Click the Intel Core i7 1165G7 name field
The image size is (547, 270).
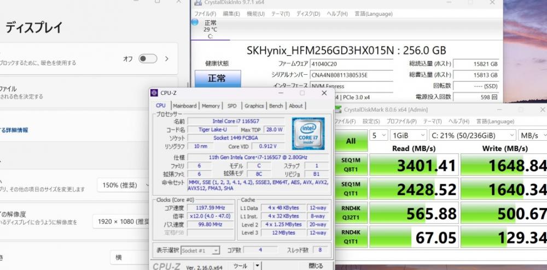[236, 121]
